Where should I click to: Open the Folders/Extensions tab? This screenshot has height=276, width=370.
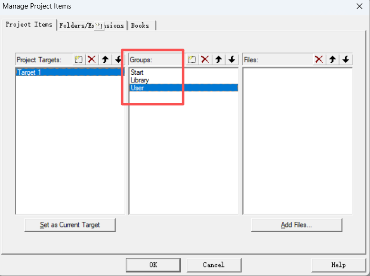coord(92,25)
